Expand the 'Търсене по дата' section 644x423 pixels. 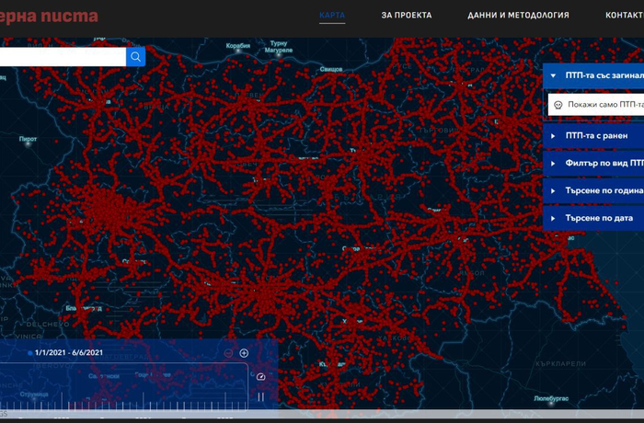pyautogui.click(x=593, y=218)
